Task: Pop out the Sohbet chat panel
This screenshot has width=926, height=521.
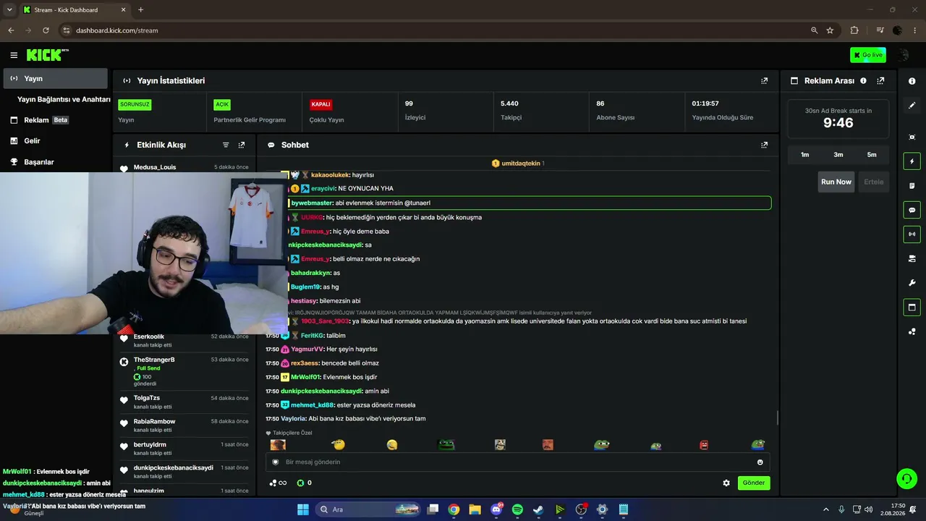Action: tap(765, 145)
